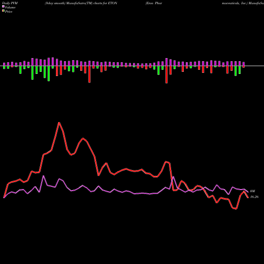Click the highest peak of the red price line
Viewport: 264px width, 264px height.
59,122
